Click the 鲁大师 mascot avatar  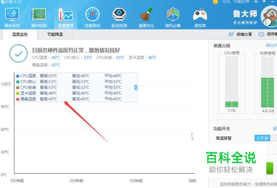point(269,17)
